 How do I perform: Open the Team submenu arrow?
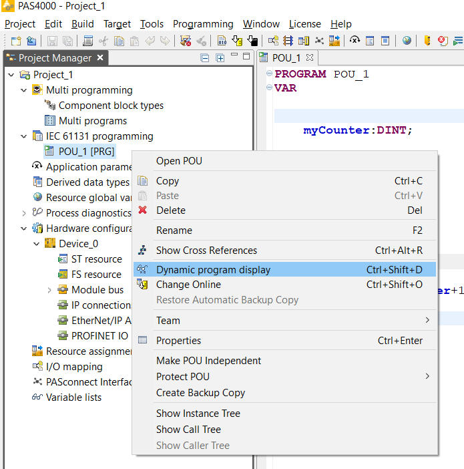(427, 320)
